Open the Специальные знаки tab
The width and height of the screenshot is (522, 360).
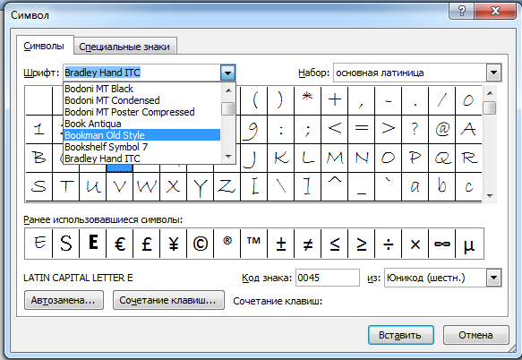(x=124, y=47)
